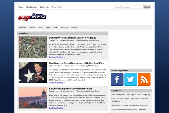Open headline Ohio Governor: Repeal Obamacare
Screen dimensions: 169x113
click(77, 63)
